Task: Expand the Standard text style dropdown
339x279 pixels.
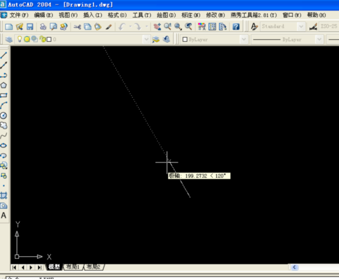Action: coord(301,27)
